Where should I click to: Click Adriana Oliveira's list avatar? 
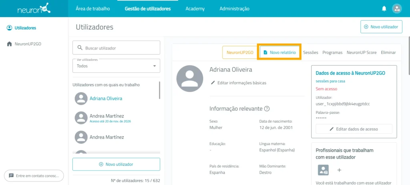click(81, 99)
